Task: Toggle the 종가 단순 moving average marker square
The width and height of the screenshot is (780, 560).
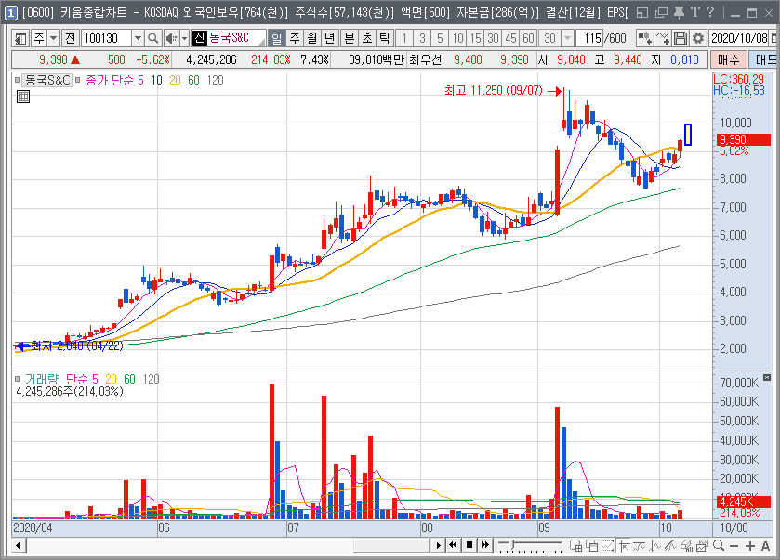Action: point(77,80)
